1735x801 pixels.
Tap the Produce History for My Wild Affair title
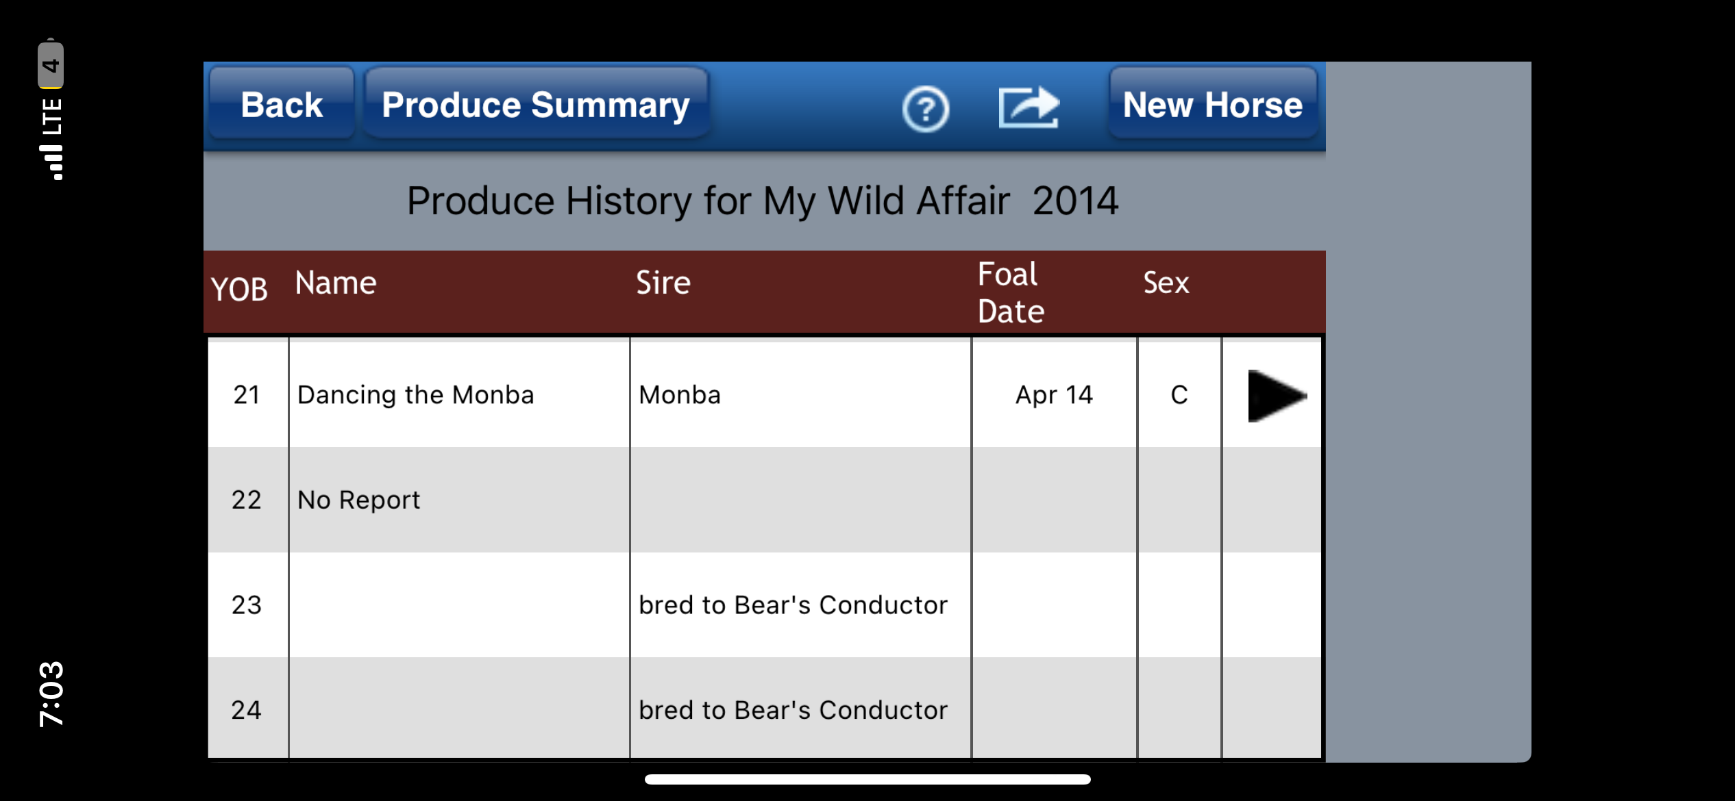click(x=763, y=201)
